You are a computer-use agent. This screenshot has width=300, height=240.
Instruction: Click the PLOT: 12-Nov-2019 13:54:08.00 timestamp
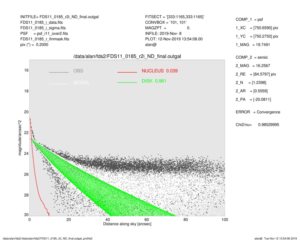pyautogui.click(x=174, y=39)
